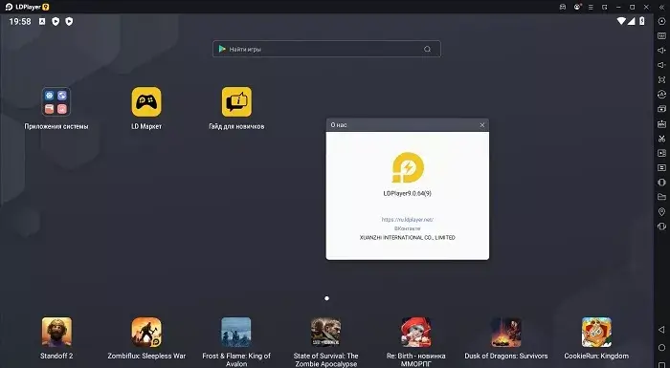Click the 'LDPlayer9.0.64(9)' version text

click(x=407, y=193)
